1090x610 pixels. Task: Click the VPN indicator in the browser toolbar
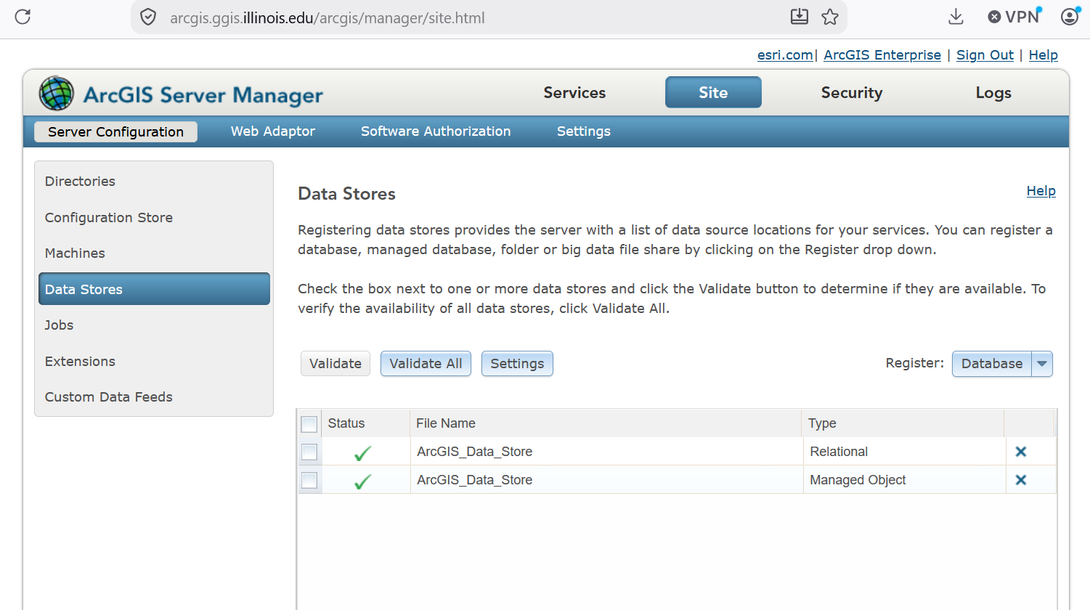click(1014, 17)
